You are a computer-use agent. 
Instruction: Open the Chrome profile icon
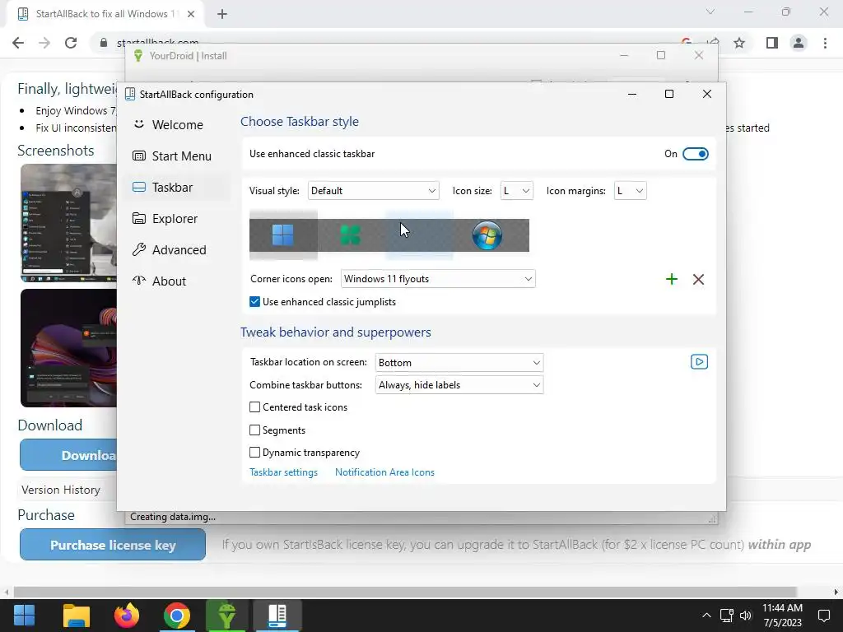tap(799, 43)
